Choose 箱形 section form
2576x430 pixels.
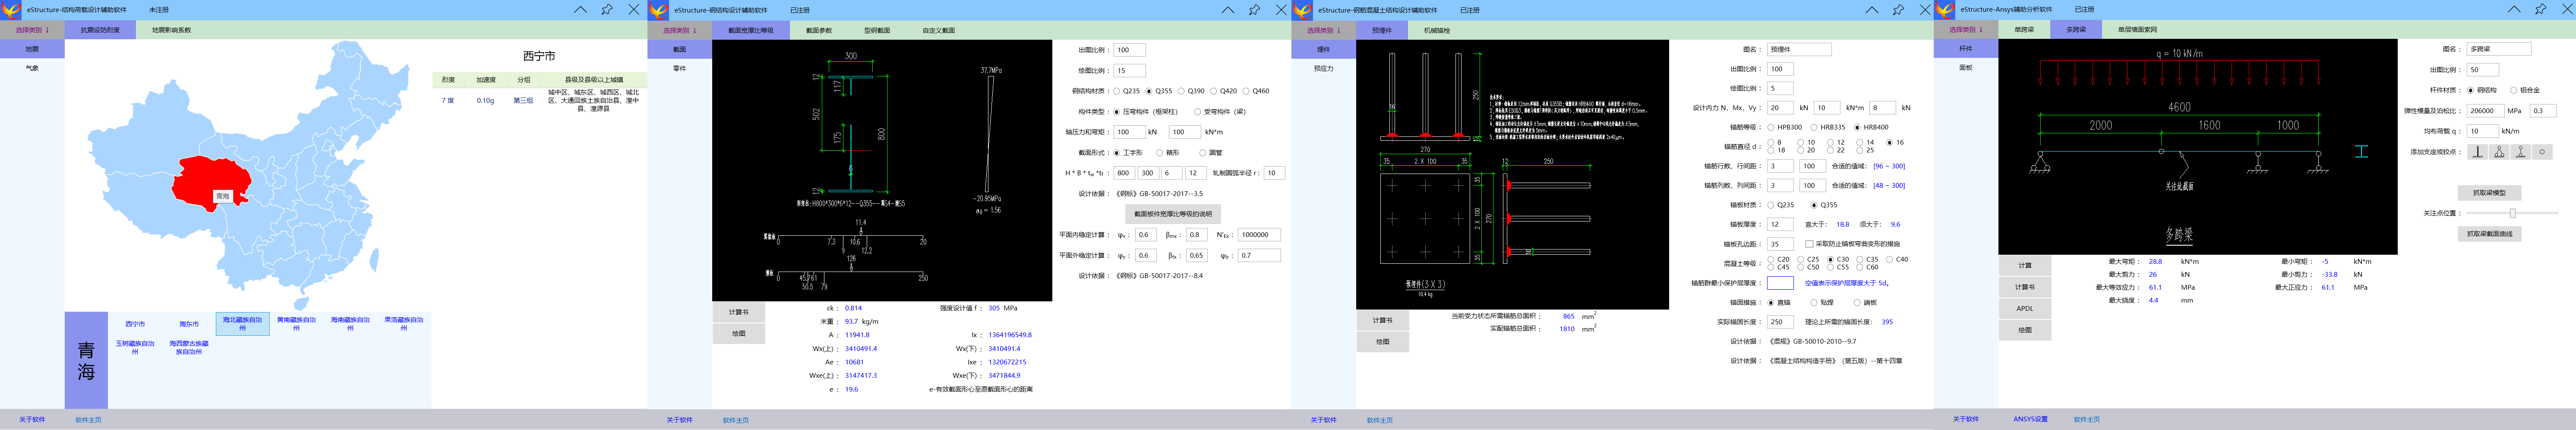[x=1167, y=153]
